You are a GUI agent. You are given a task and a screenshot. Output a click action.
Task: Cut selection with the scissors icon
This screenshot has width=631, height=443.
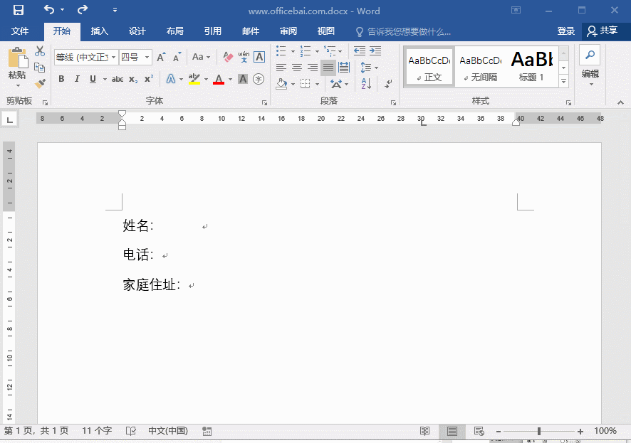pyautogui.click(x=39, y=51)
